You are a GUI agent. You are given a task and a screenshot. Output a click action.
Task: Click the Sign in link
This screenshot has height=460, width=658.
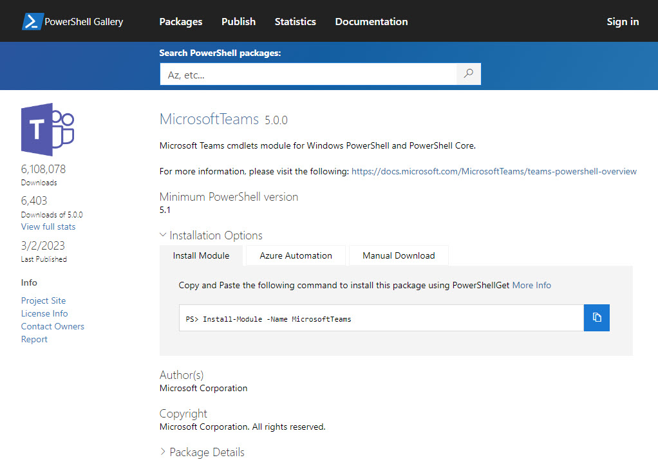622,21
